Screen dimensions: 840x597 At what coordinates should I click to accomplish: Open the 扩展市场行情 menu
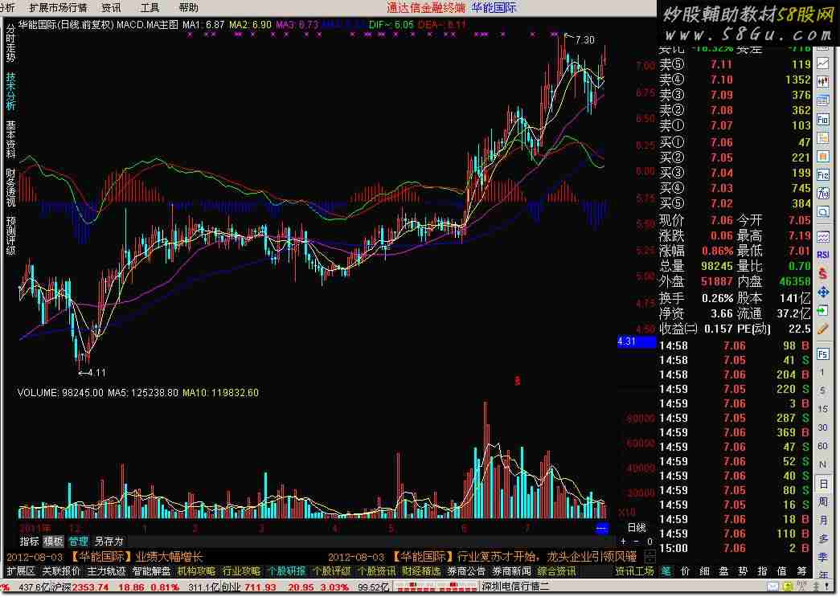pos(58,7)
